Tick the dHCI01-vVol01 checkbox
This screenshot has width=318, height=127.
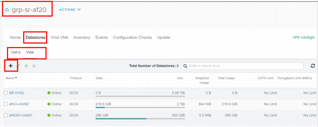coord(6,115)
